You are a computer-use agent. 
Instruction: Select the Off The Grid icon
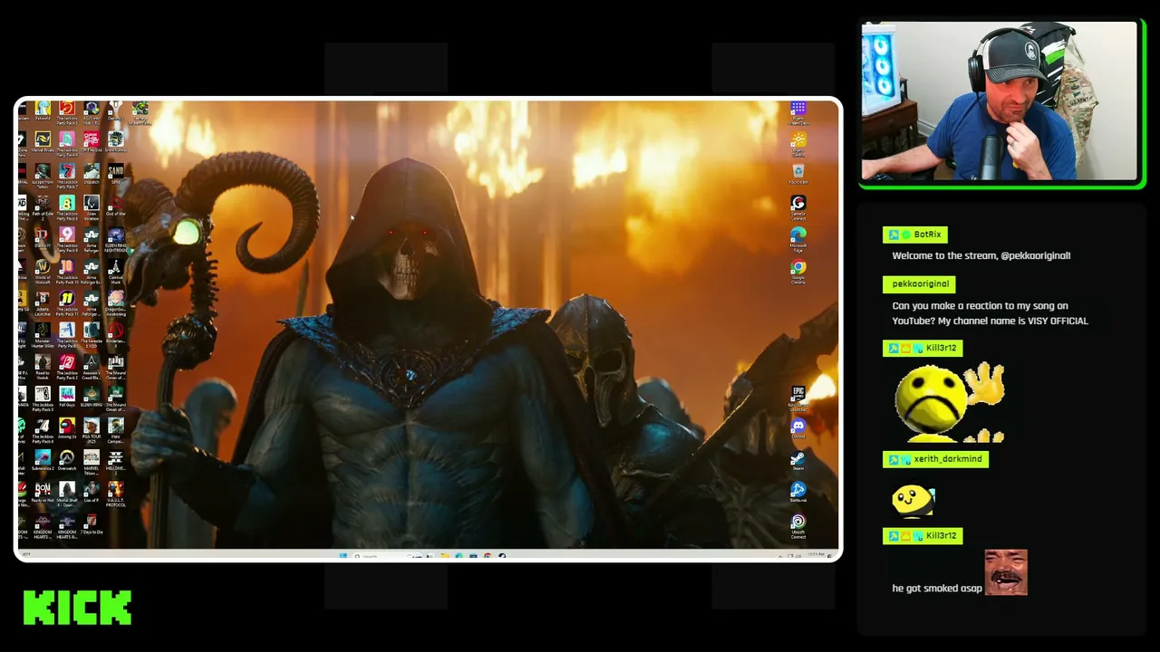[92, 142]
